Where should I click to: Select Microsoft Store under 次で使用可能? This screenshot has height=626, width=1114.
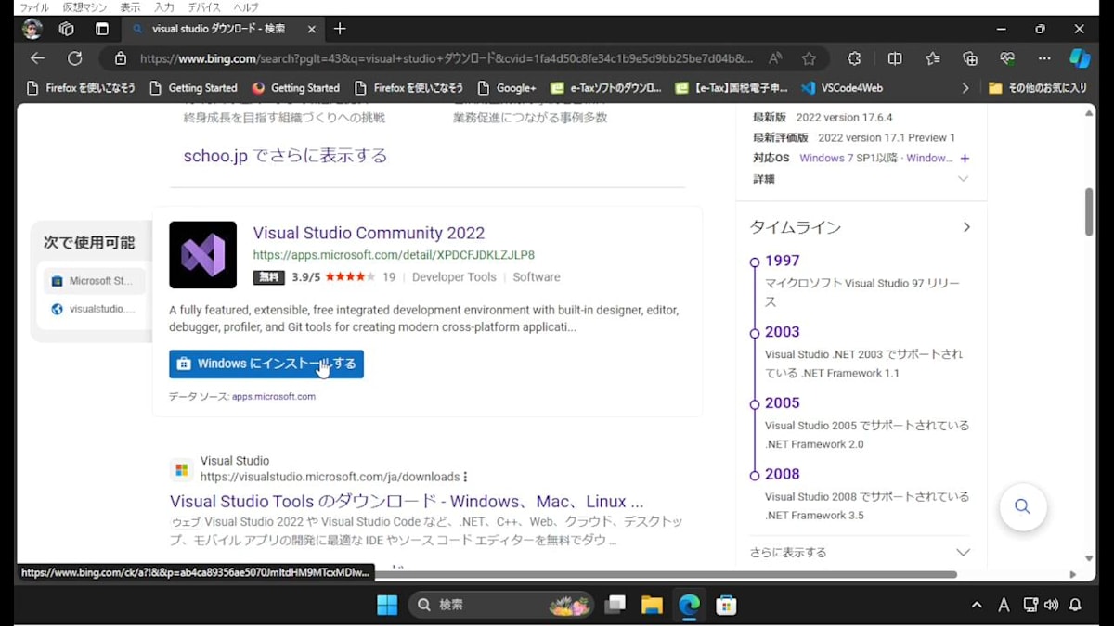pos(94,280)
